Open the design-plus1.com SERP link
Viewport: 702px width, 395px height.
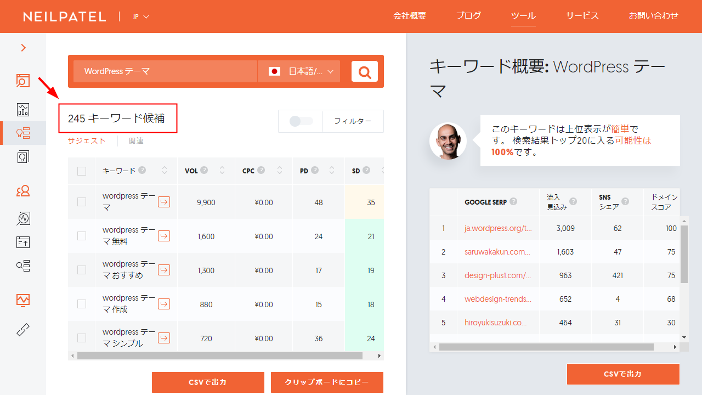(x=498, y=275)
